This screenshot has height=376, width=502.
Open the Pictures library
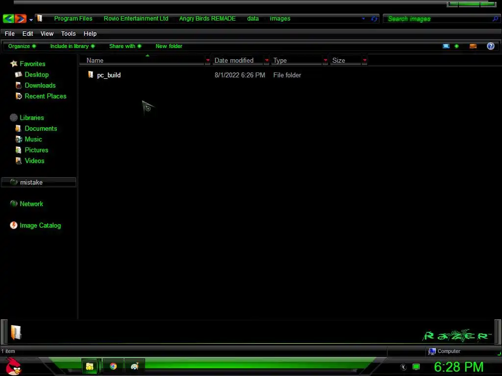pyautogui.click(x=36, y=150)
